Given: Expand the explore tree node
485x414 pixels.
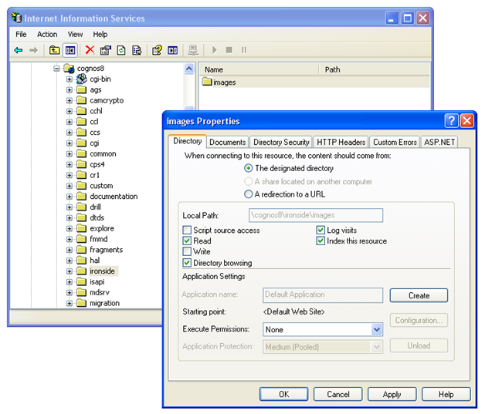Looking at the screenshot, I should pos(70,228).
